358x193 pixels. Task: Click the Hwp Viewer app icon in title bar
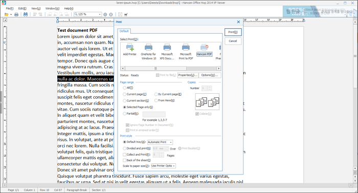point(4,3)
